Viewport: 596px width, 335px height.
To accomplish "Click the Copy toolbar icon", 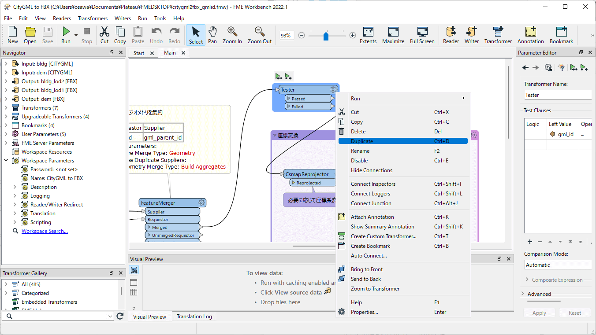I will pos(120,32).
